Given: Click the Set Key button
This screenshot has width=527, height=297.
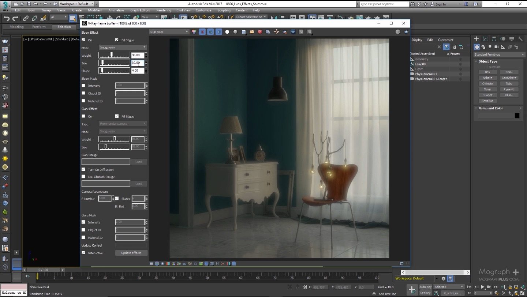Looking at the screenshot, I should [x=425, y=293].
